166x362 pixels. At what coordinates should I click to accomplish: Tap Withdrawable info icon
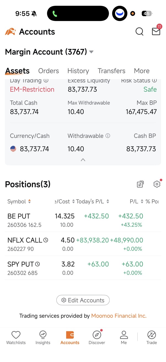point(108,136)
